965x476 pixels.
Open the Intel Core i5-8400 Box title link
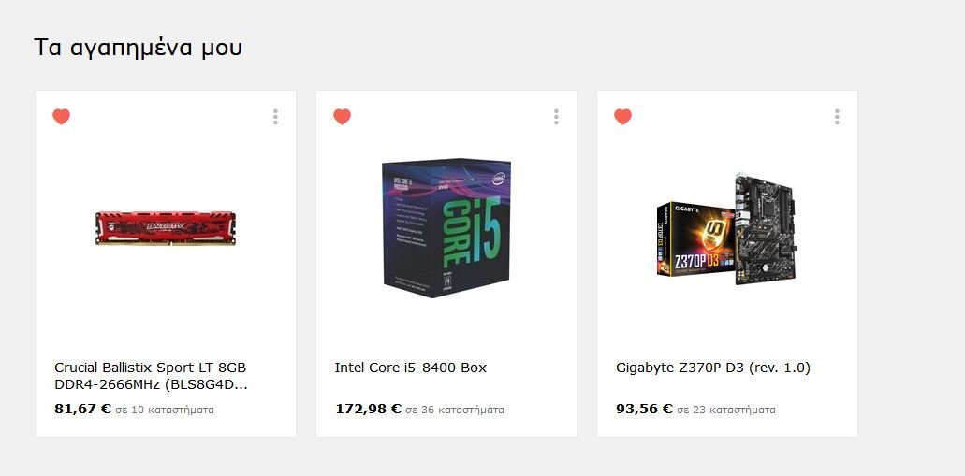(411, 368)
